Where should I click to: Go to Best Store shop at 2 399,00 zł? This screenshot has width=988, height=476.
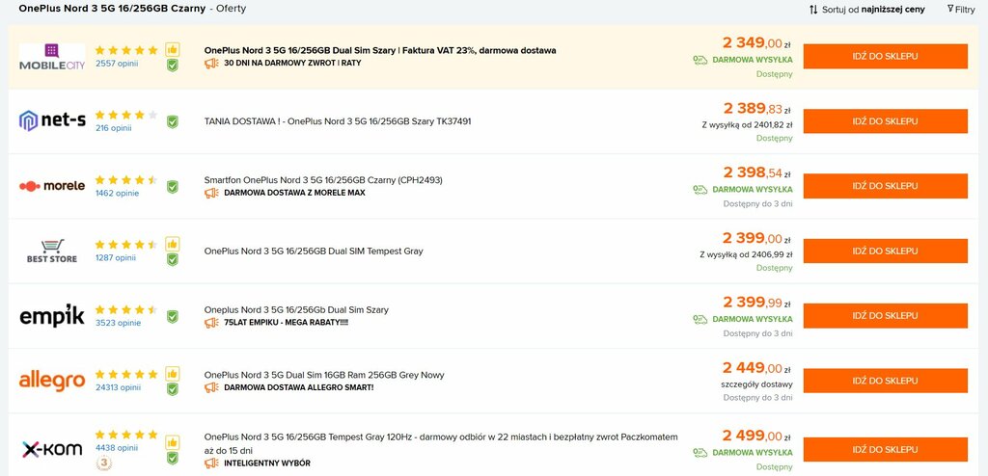coord(886,251)
